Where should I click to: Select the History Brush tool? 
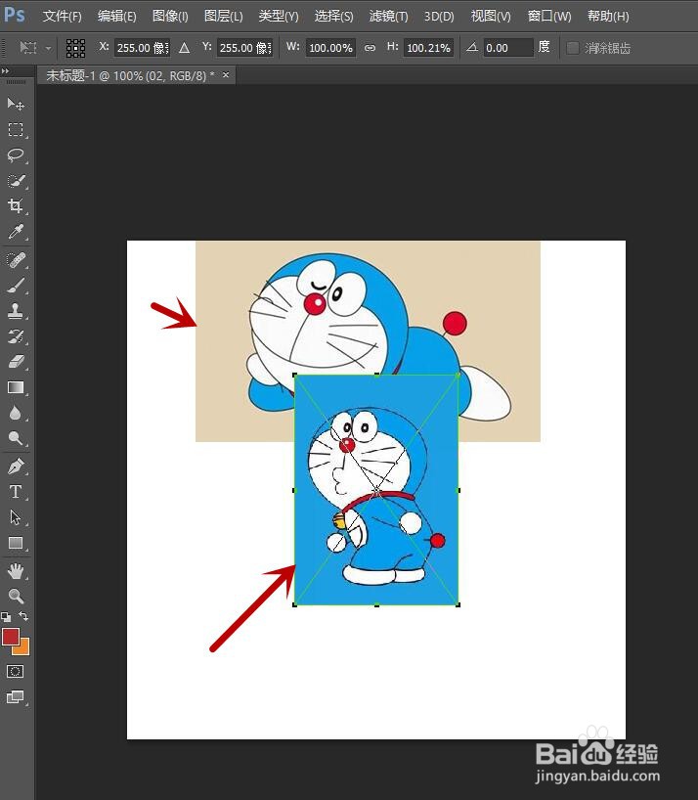coord(16,336)
